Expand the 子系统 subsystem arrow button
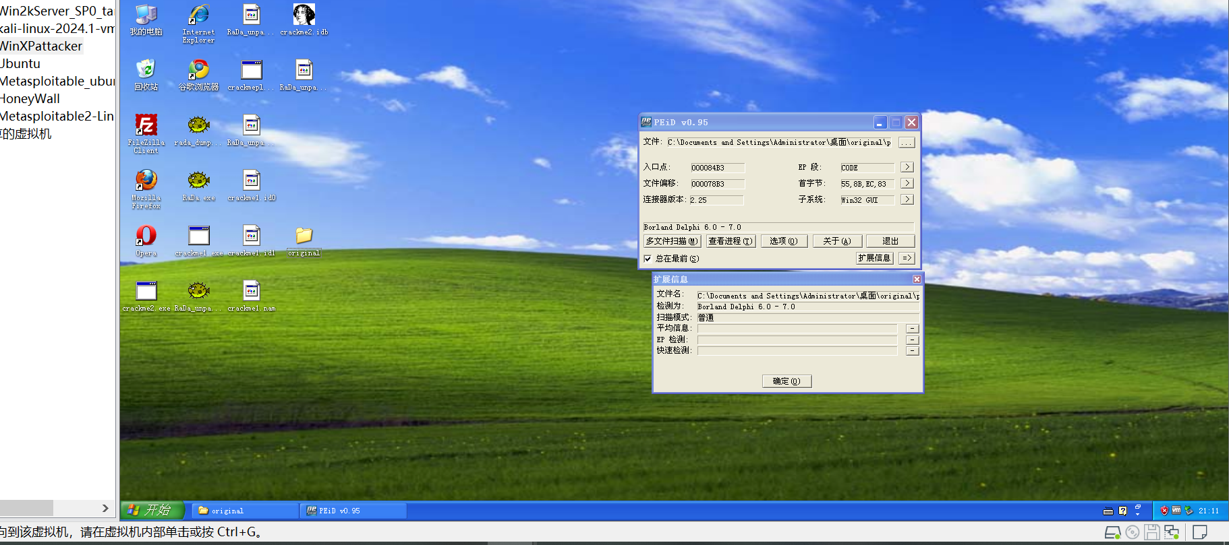Image resolution: width=1229 pixels, height=545 pixels. 907,199
